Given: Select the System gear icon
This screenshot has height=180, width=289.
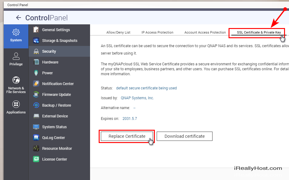Looking at the screenshot, I should point(16,32).
